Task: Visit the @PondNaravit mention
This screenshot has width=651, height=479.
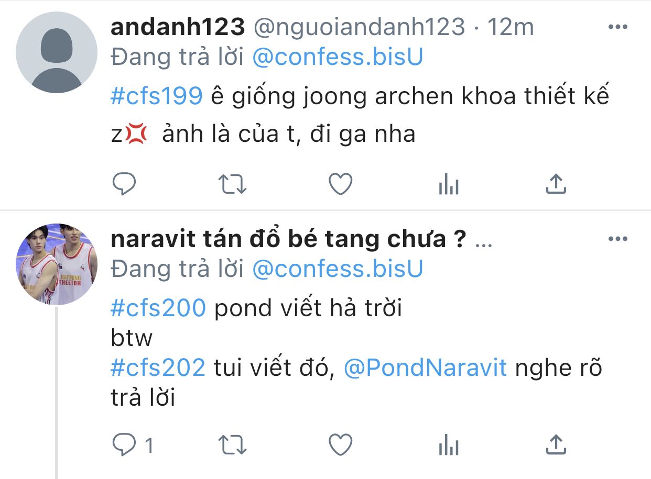Action: pyautogui.click(x=426, y=368)
